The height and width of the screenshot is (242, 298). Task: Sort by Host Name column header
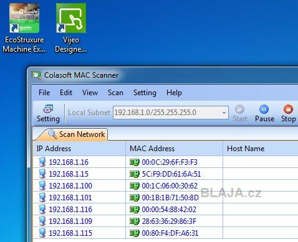click(x=261, y=149)
